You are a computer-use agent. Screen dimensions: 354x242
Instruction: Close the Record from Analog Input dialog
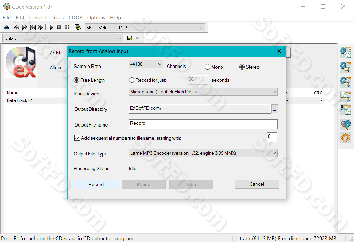(x=279, y=51)
